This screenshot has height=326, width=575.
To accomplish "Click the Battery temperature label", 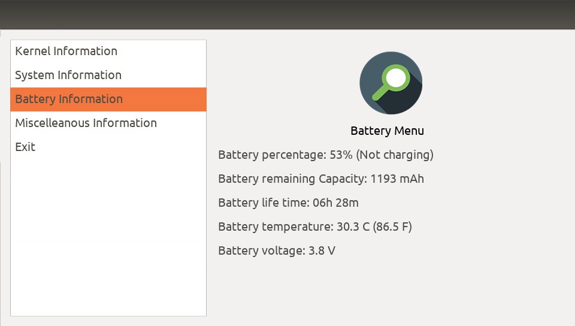I will point(276,227).
